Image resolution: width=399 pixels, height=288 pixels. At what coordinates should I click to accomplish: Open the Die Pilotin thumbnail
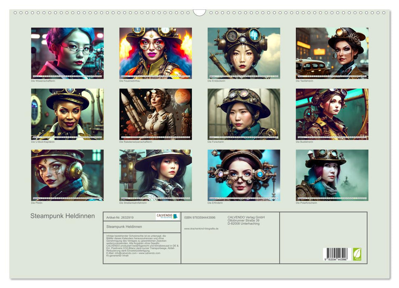[67, 175]
